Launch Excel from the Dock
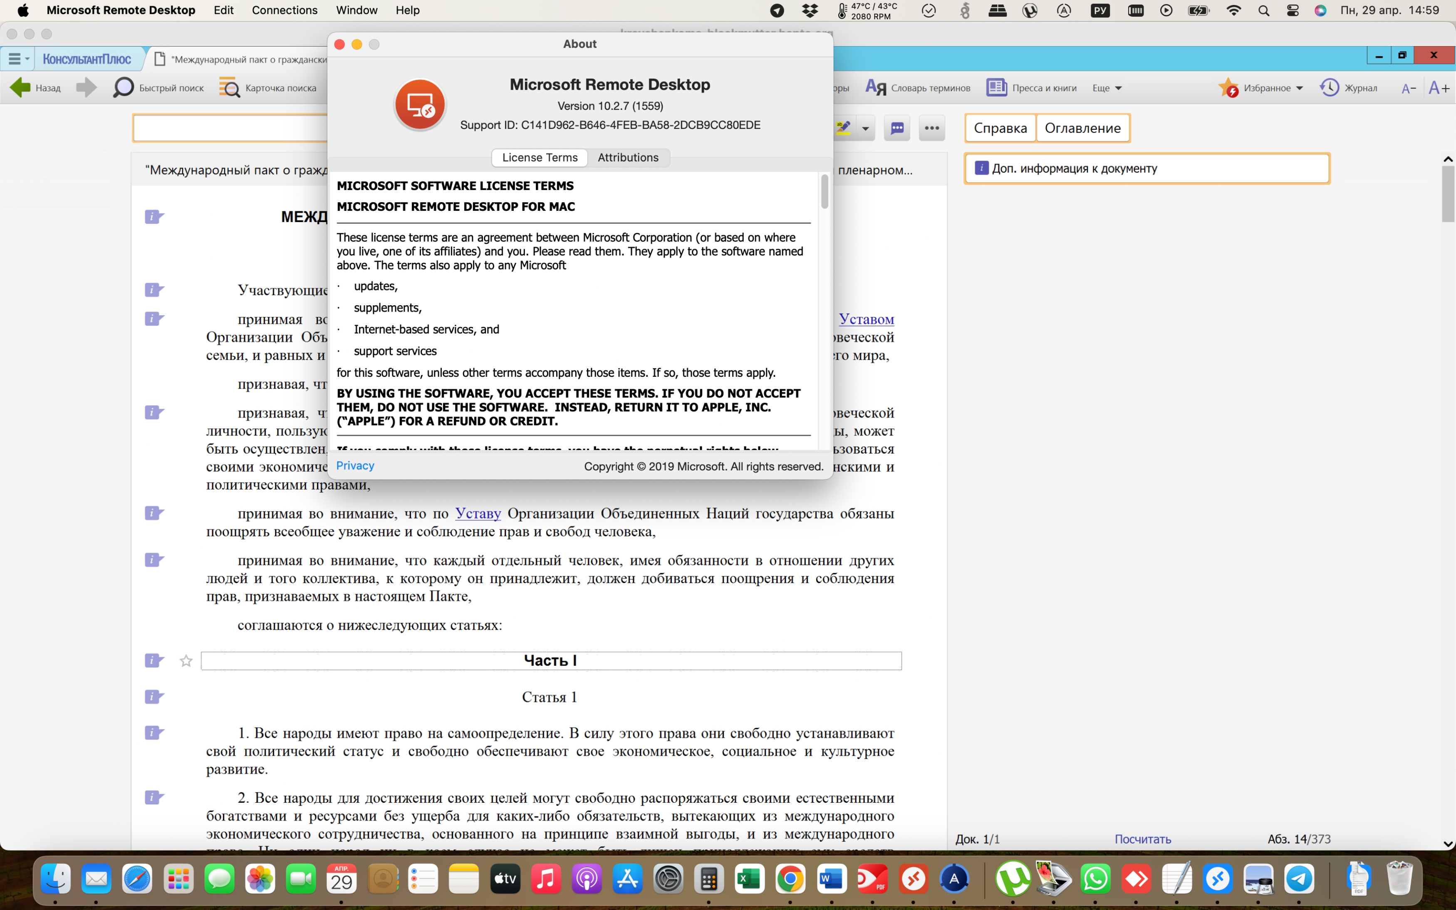 click(x=749, y=879)
